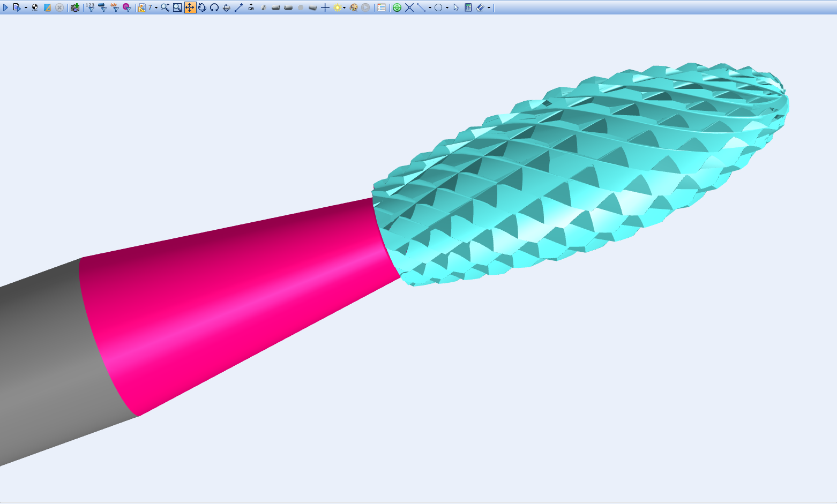Click the numbered 123 filter icon
Image resolution: width=837 pixels, height=504 pixels.
90,7
